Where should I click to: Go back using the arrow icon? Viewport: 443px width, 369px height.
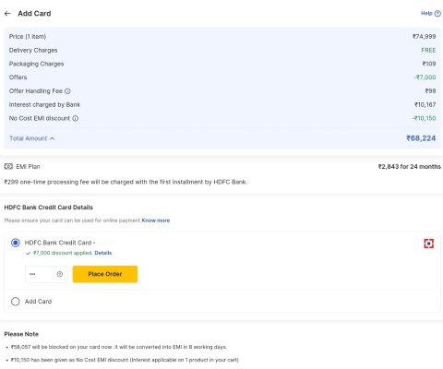point(7,14)
